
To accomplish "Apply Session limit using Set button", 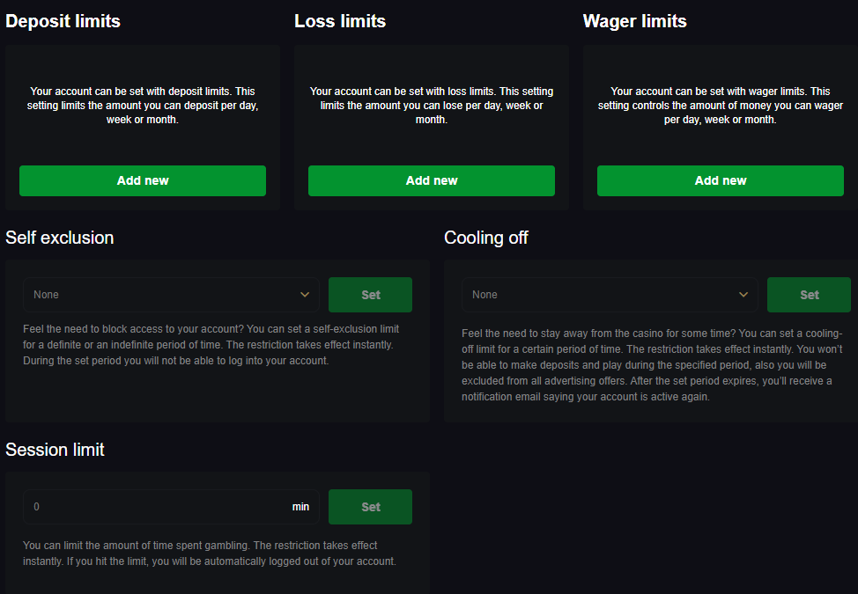I will point(370,507).
